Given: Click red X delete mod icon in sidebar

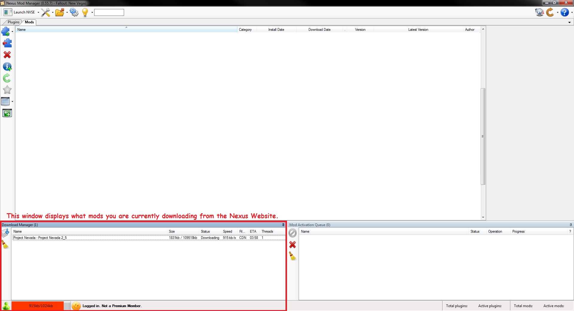Looking at the screenshot, I should point(7,55).
